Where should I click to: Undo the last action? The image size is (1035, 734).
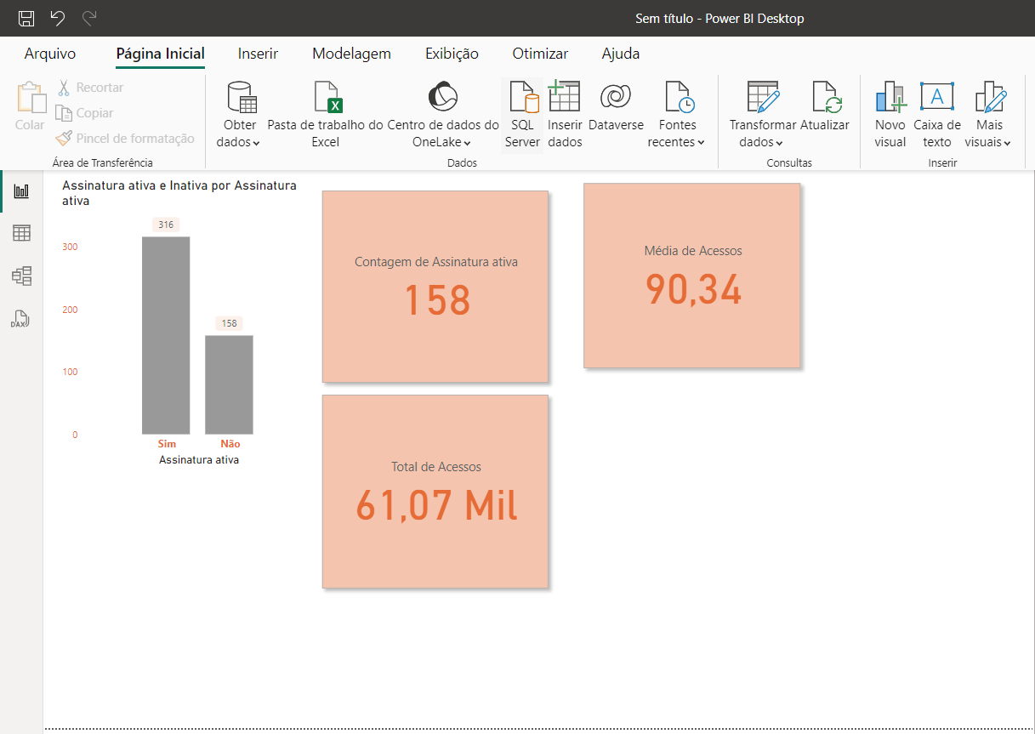(57, 18)
